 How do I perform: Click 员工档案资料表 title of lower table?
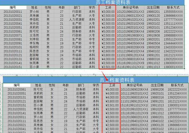click(117, 80)
